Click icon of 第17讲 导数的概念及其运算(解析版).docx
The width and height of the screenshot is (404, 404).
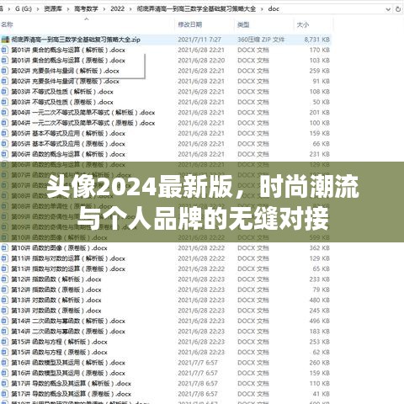(x=4, y=383)
